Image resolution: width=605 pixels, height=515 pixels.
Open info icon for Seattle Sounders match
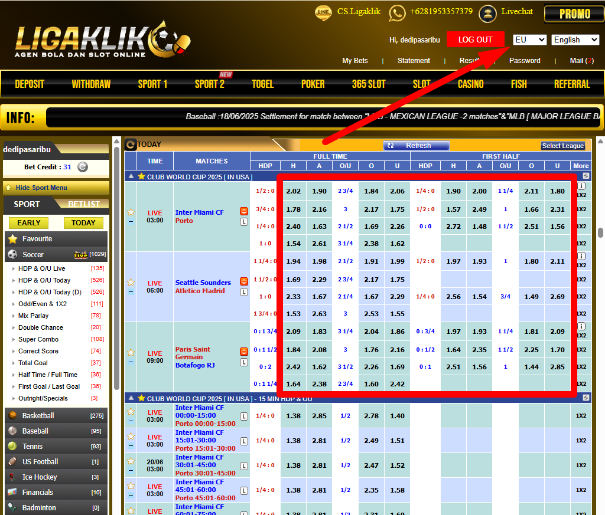pyautogui.click(x=581, y=256)
